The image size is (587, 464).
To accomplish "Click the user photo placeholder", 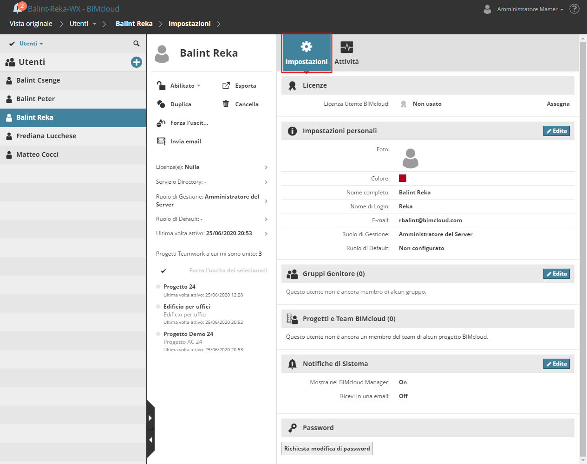I will tap(411, 159).
